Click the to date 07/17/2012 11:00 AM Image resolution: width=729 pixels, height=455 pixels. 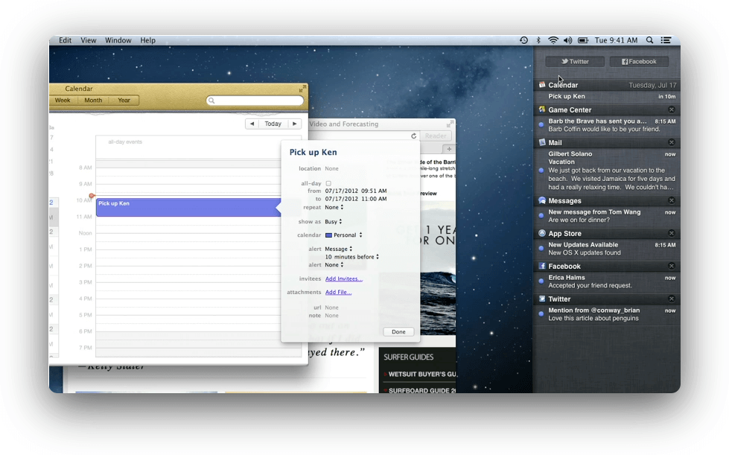tap(356, 199)
